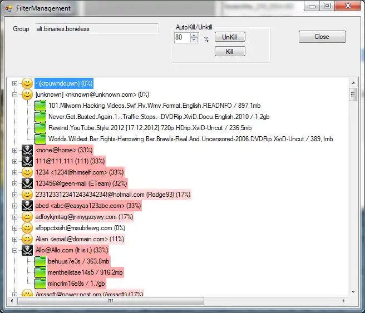Screen dimensions: 365x313
Task: Click the horizontal scrollbar thumb
Action: click(x=111, y=301)
